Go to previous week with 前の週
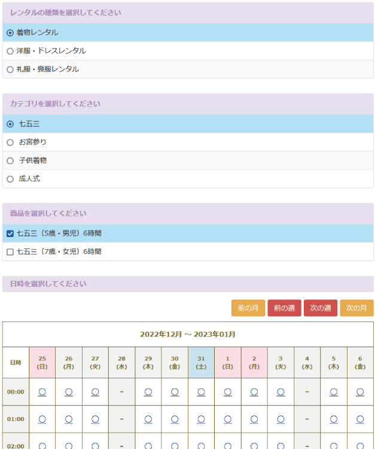 (x=284, y=308)
